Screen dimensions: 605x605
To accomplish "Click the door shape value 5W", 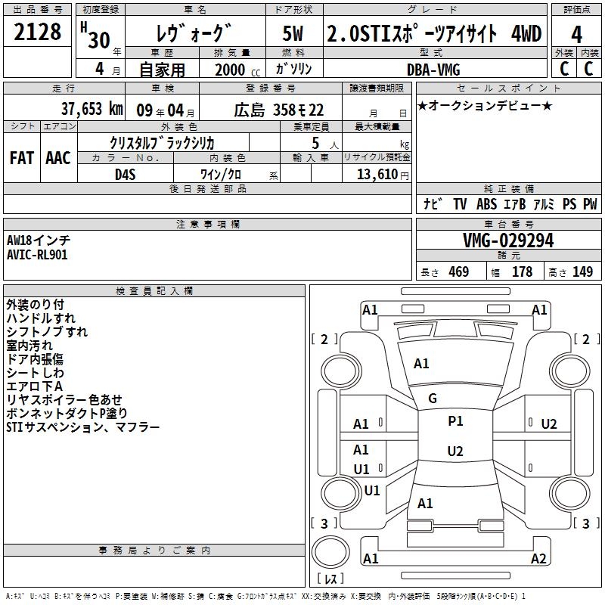I will coord(293,33).
